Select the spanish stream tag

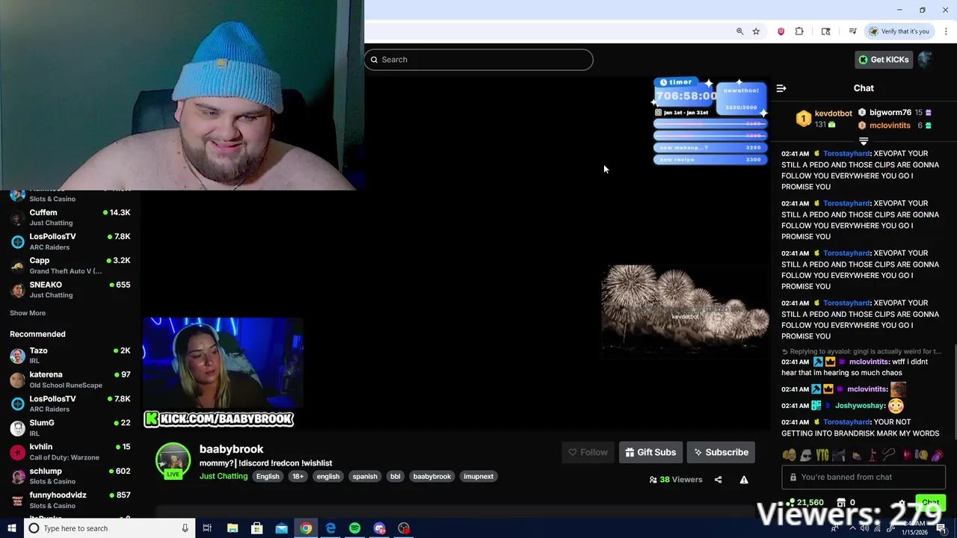pyautogui.click(x=365, y=477)
